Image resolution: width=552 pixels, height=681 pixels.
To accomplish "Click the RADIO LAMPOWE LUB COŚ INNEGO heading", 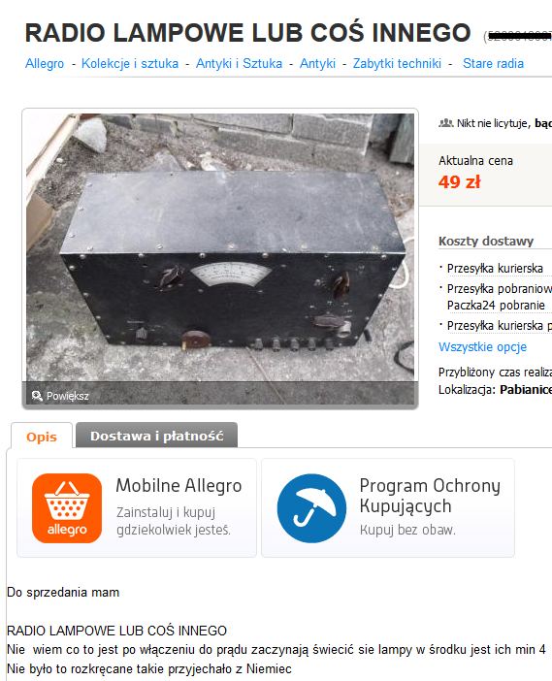I will (x=248, y=33).
